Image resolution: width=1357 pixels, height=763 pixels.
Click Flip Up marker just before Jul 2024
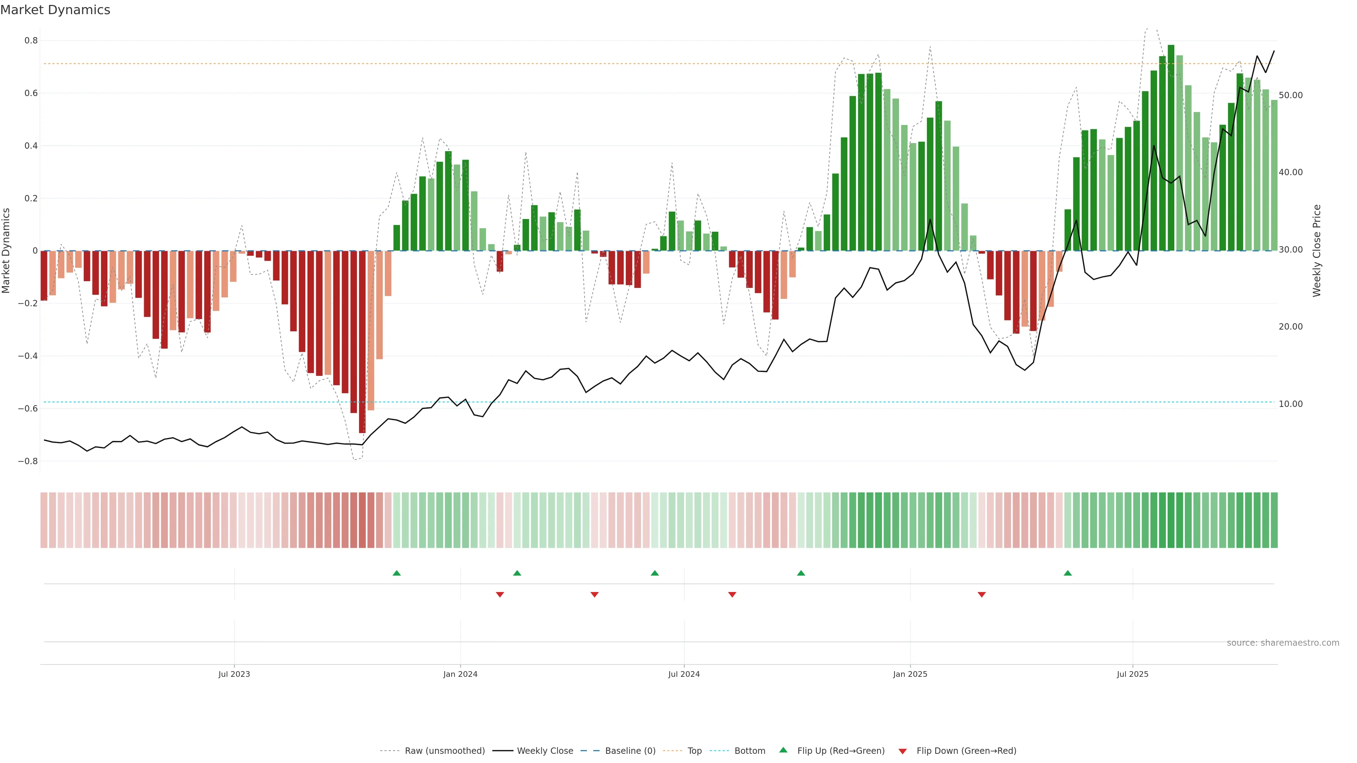[654, 573]
